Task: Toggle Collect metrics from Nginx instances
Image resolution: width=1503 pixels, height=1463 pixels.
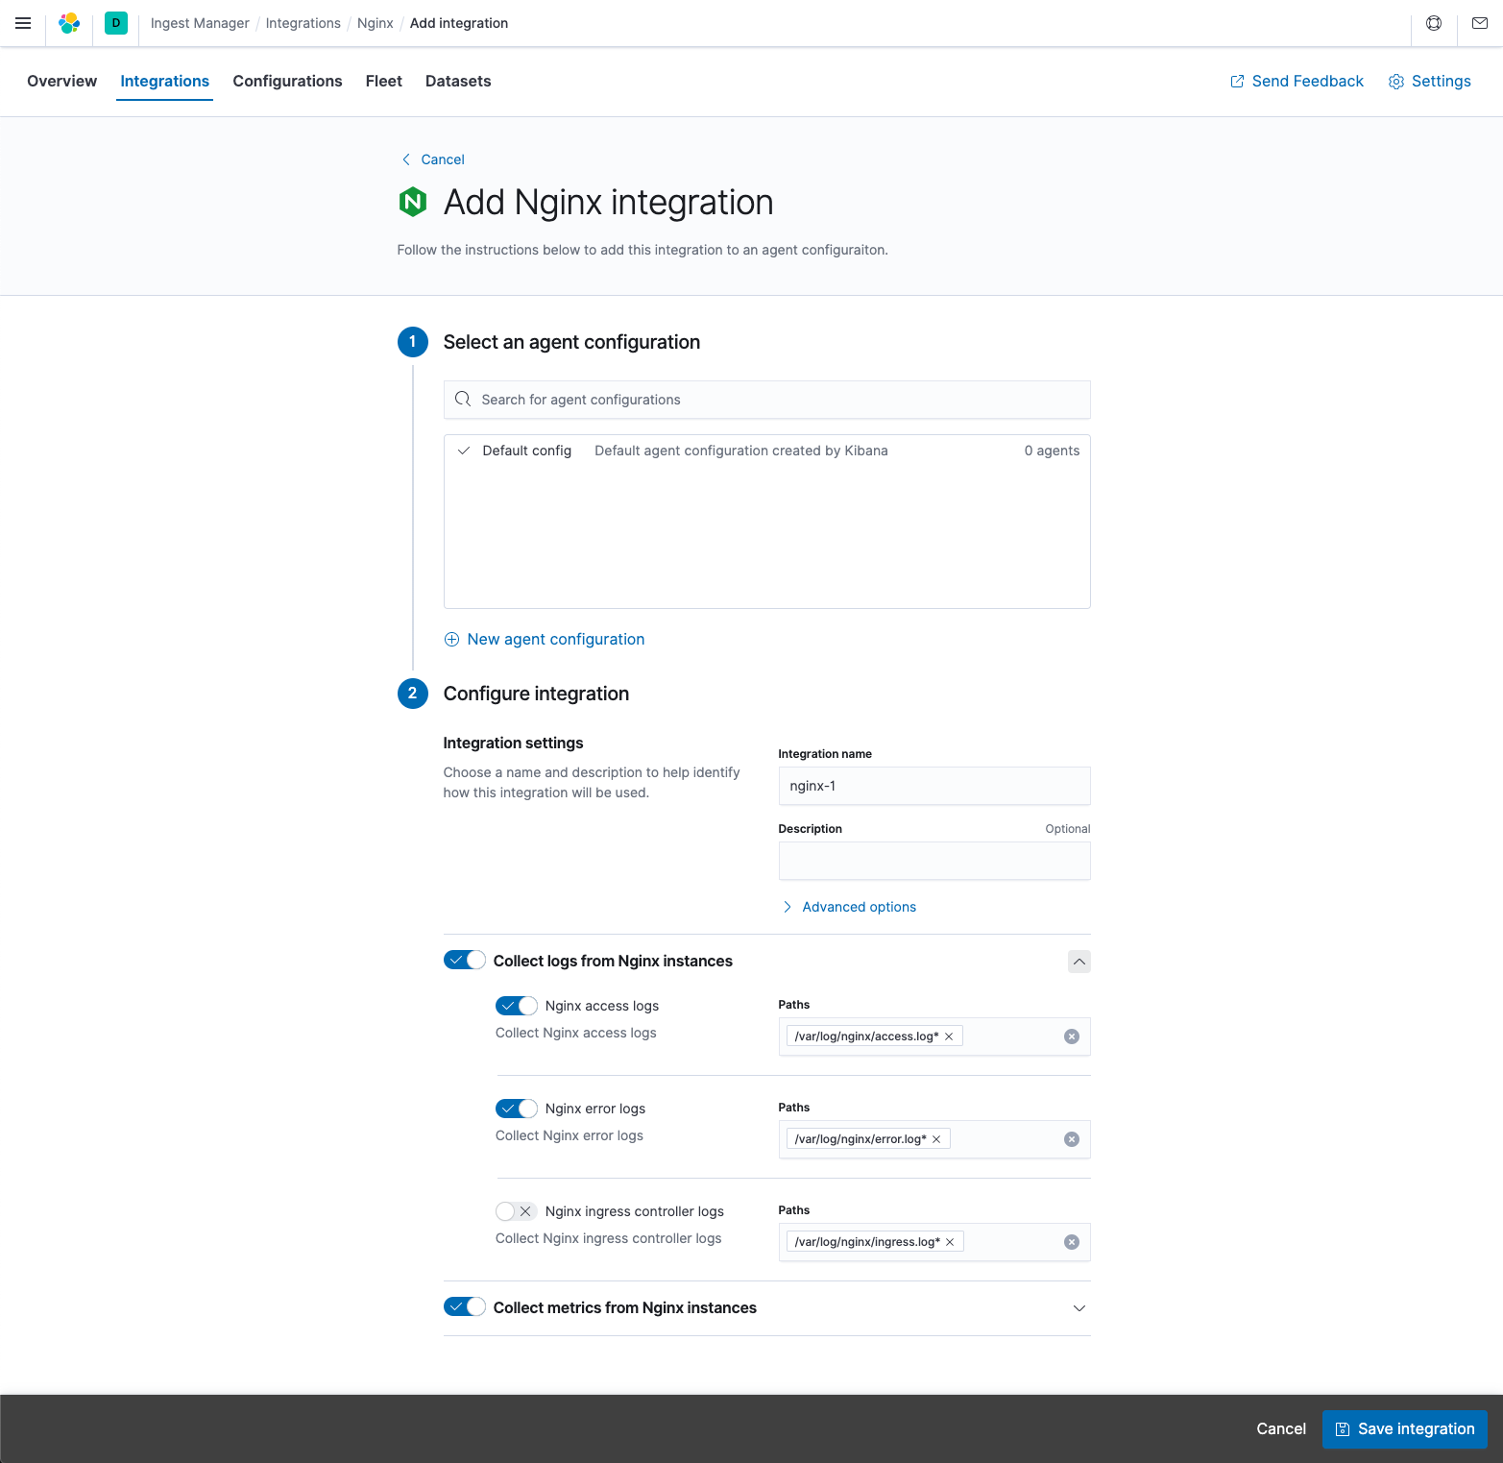Action: tap(465, 1307)
